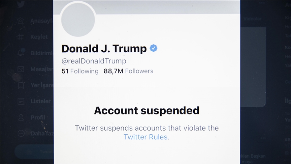Expand the Daha Fazla more menu
The width and height of the screenshot is (291, 164).
pos(21,133)
